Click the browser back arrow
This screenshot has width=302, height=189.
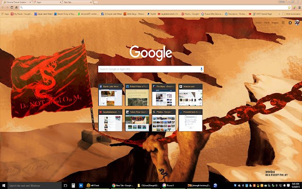click(x=3, y=8)
